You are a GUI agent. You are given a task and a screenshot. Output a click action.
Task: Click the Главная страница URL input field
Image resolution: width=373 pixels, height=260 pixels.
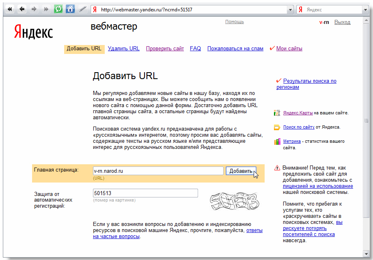158,171
